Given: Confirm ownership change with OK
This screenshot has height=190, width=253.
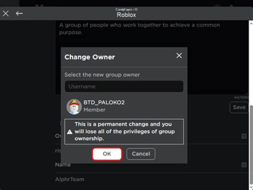Looking at the screenshot, I should click(107, 154).
